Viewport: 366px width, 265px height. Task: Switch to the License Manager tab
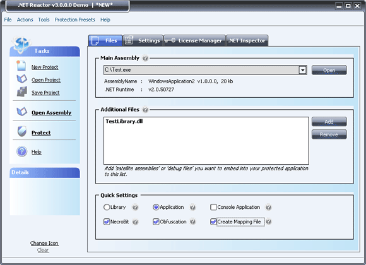coord(194,40)
